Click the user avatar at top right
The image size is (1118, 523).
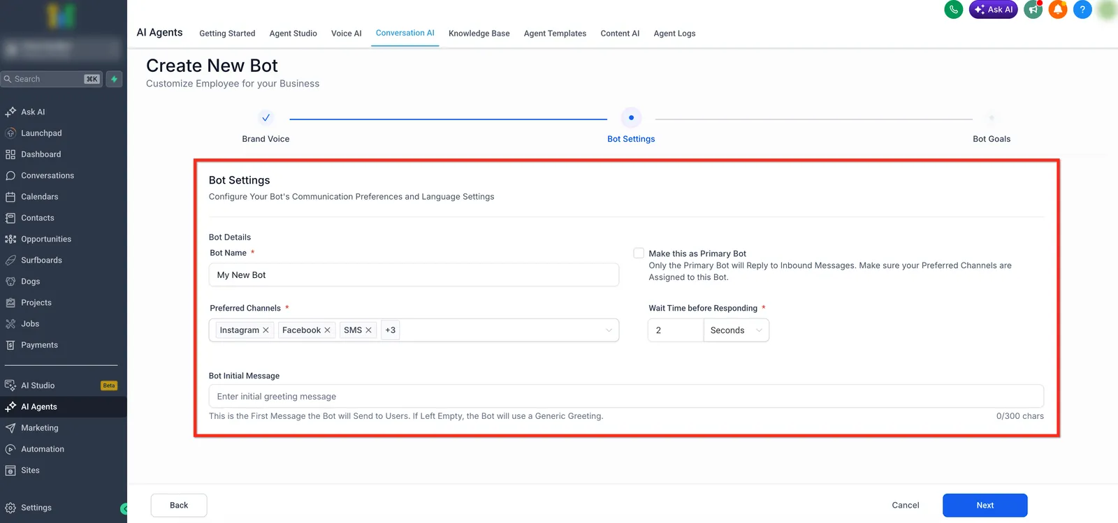[x=1108, y=10]
